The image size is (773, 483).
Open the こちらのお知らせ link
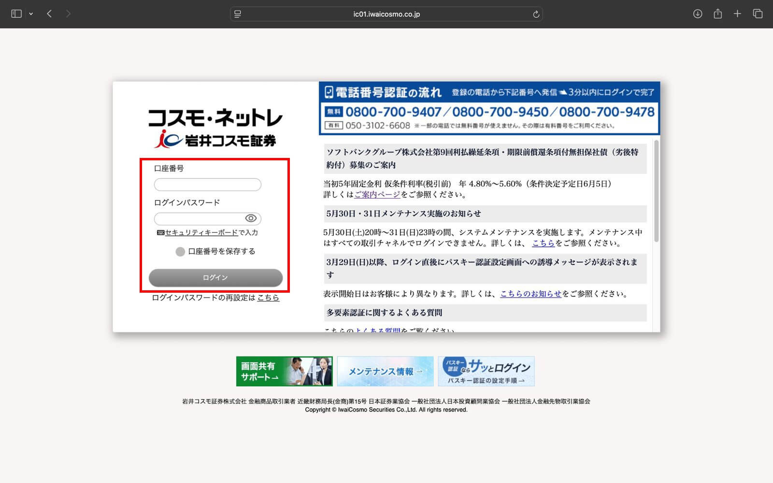click(530, 294)
